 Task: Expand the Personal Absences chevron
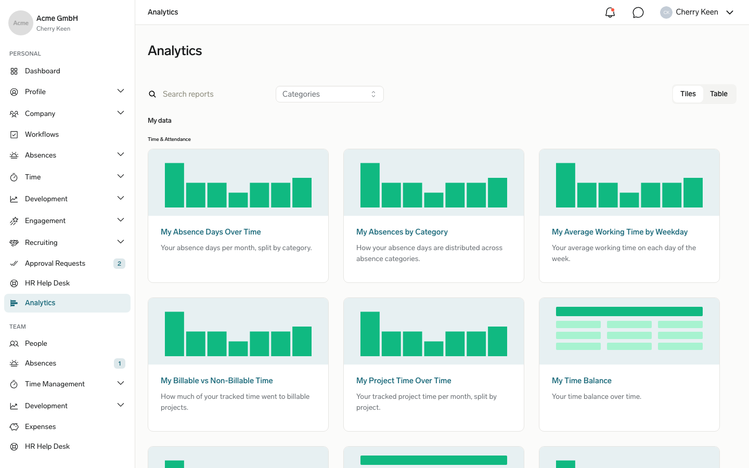point(121,154)
